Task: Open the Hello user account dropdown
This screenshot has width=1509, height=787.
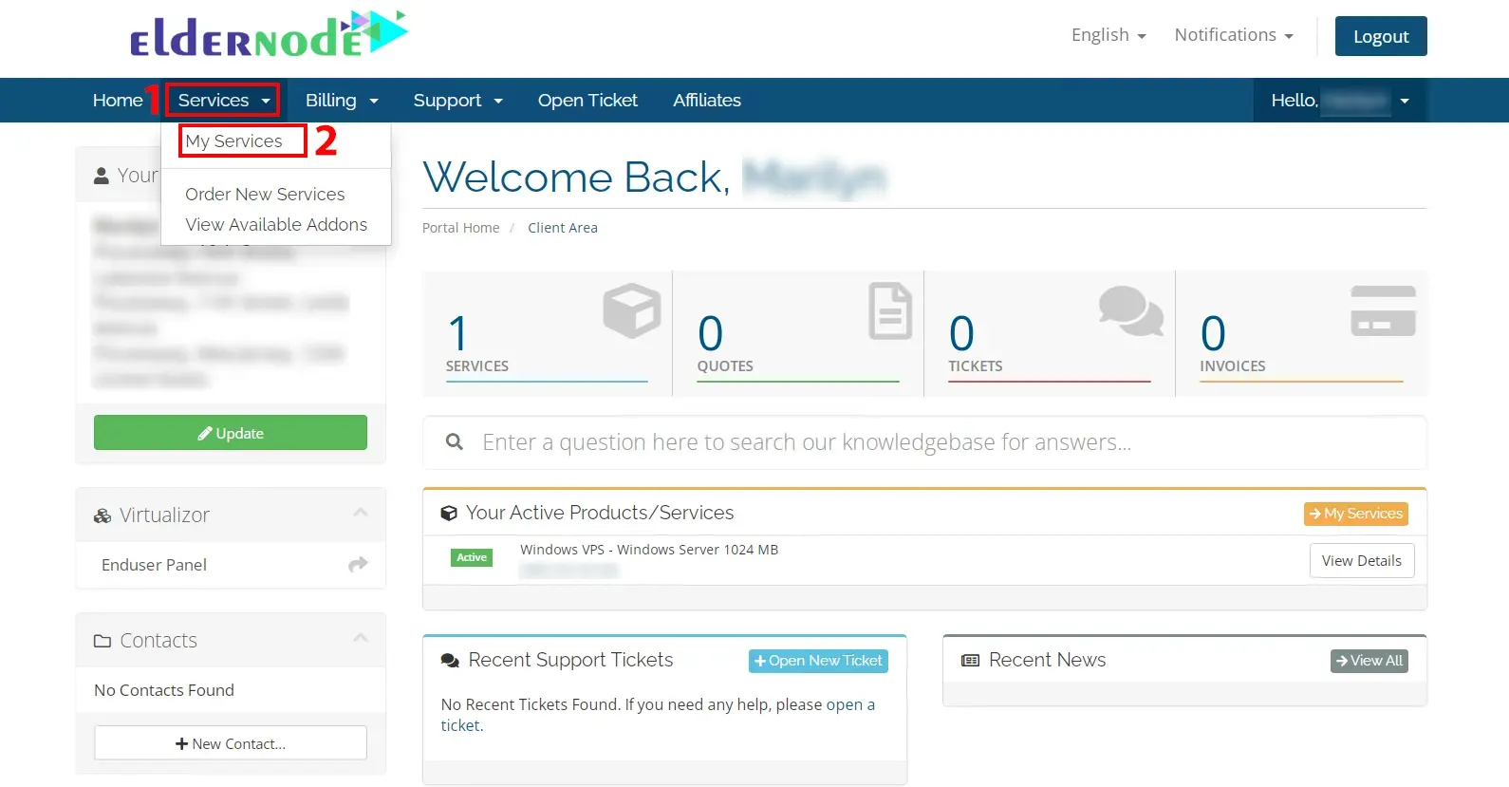Action: click(x=1340, y=100)
